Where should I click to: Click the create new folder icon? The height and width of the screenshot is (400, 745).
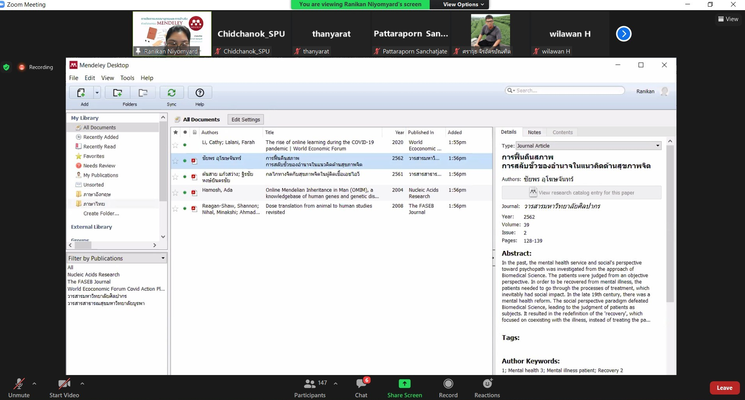pyautogui.click(x=117, y=93)
